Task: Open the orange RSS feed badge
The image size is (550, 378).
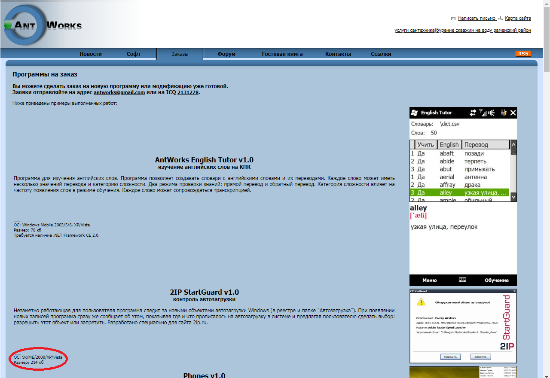Action: tap(523, 54)
